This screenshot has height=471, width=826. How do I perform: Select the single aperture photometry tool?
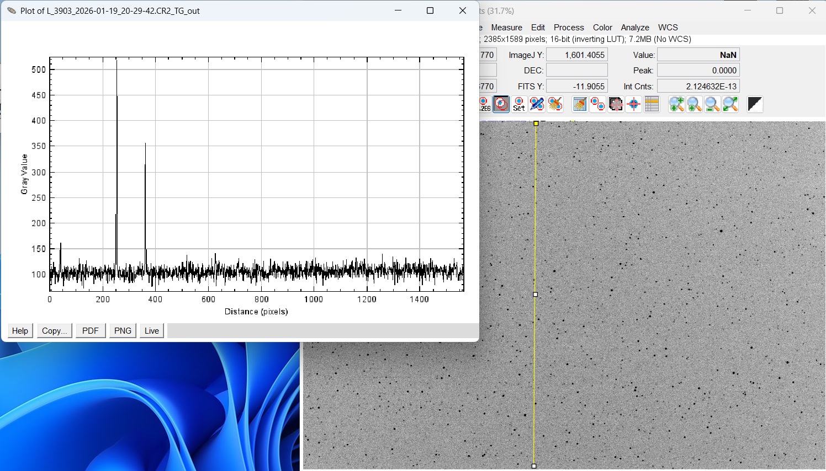click(501, 104)
